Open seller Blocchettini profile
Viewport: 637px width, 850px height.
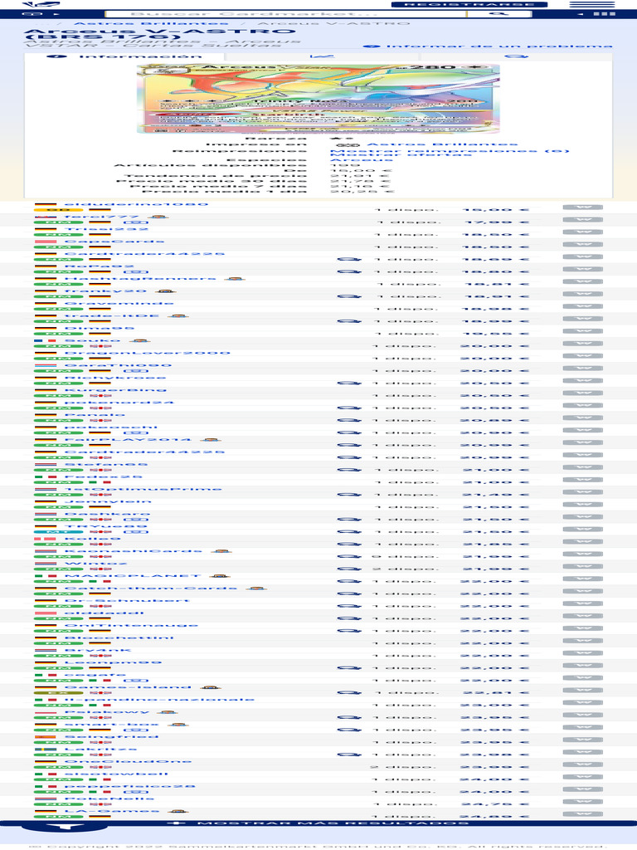(x=119, y=637)
